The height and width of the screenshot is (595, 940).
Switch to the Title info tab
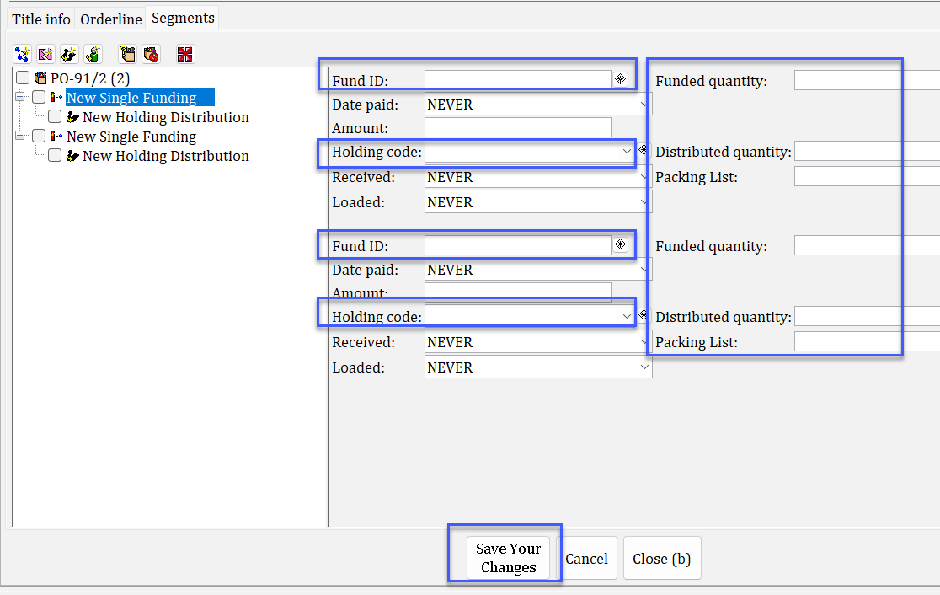41,19
